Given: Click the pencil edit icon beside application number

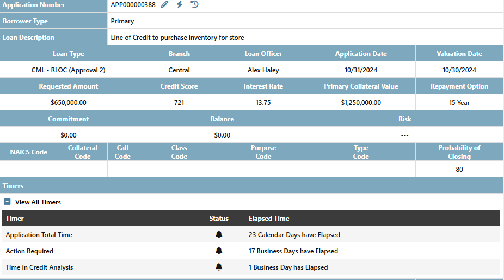Looking at the screenshot, I should (165, 5).
